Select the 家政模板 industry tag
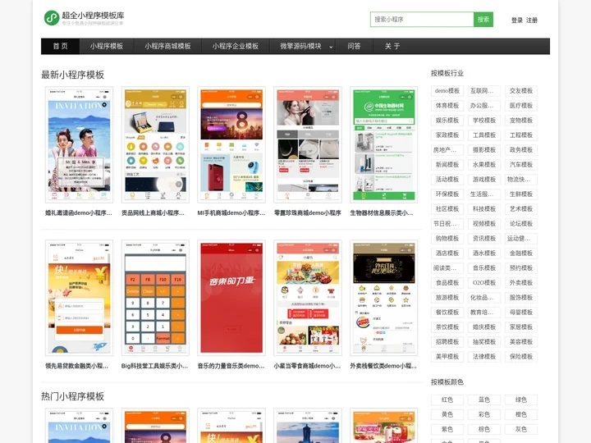 point(447,135)
